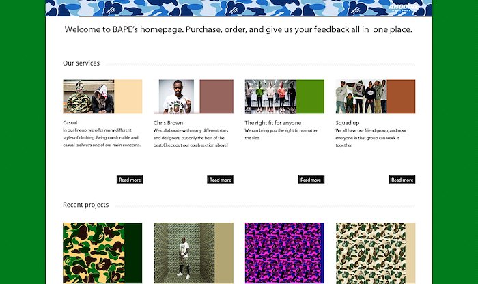Click the Chris Brown service title
The image size is (478, 284).
click(168, 122)
